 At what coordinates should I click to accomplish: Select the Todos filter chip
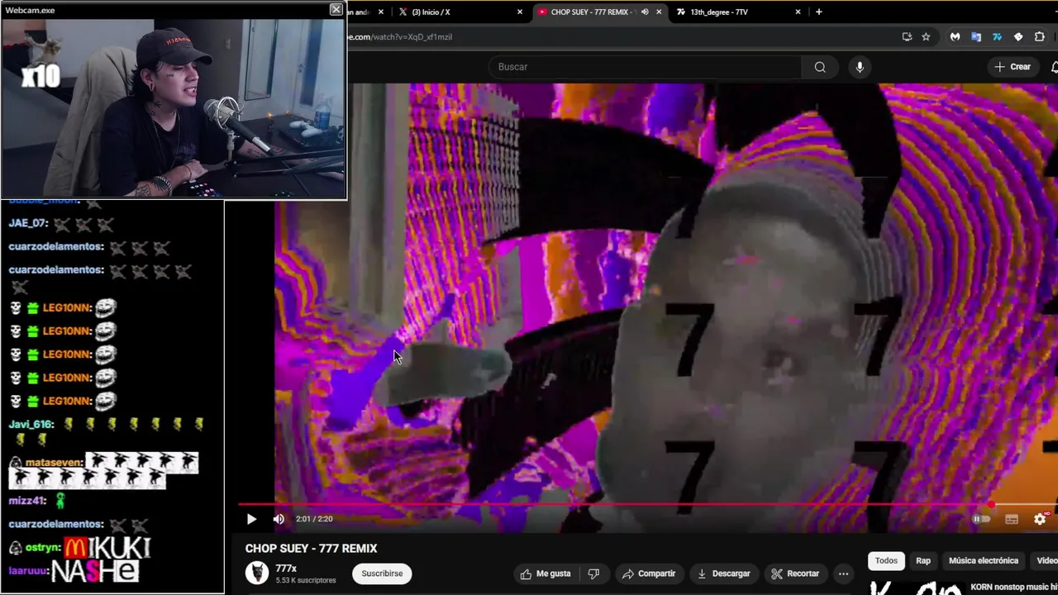(x=886, y=560)
